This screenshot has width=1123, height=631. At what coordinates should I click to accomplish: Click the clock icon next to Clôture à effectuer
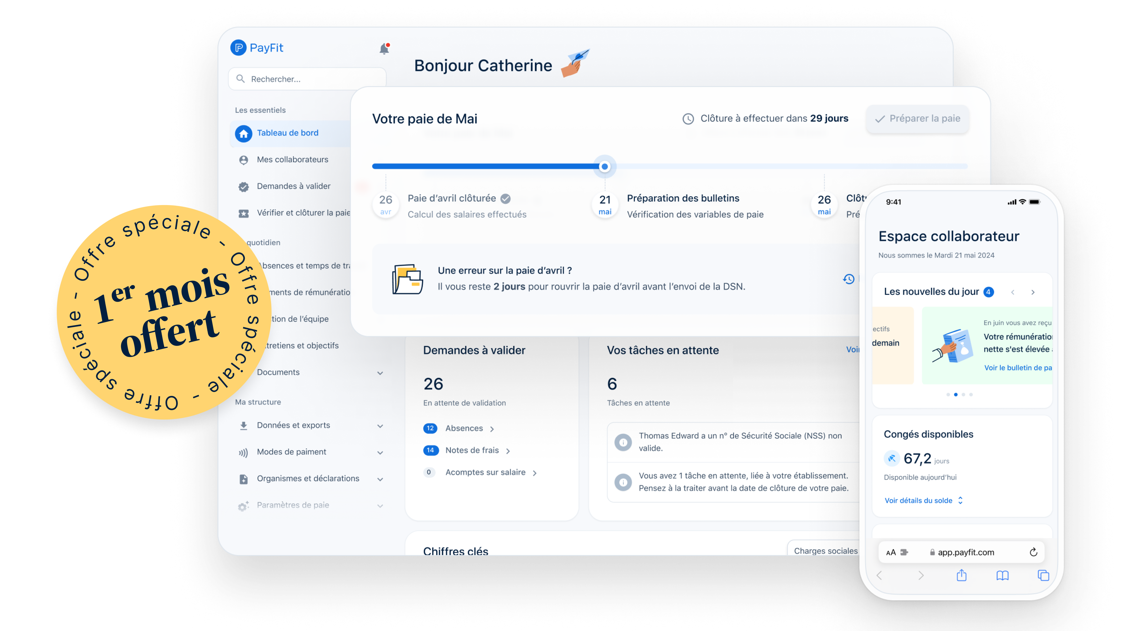pyautogui.click(x=688, y=118)
